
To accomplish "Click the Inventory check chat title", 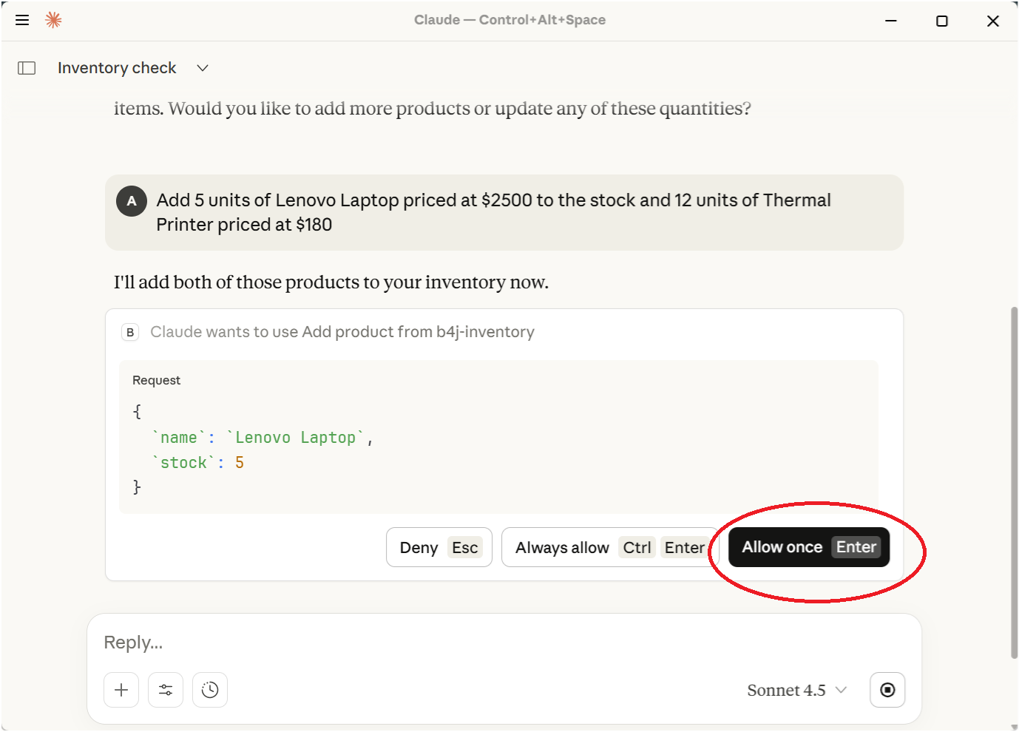I will coord(117,68).
